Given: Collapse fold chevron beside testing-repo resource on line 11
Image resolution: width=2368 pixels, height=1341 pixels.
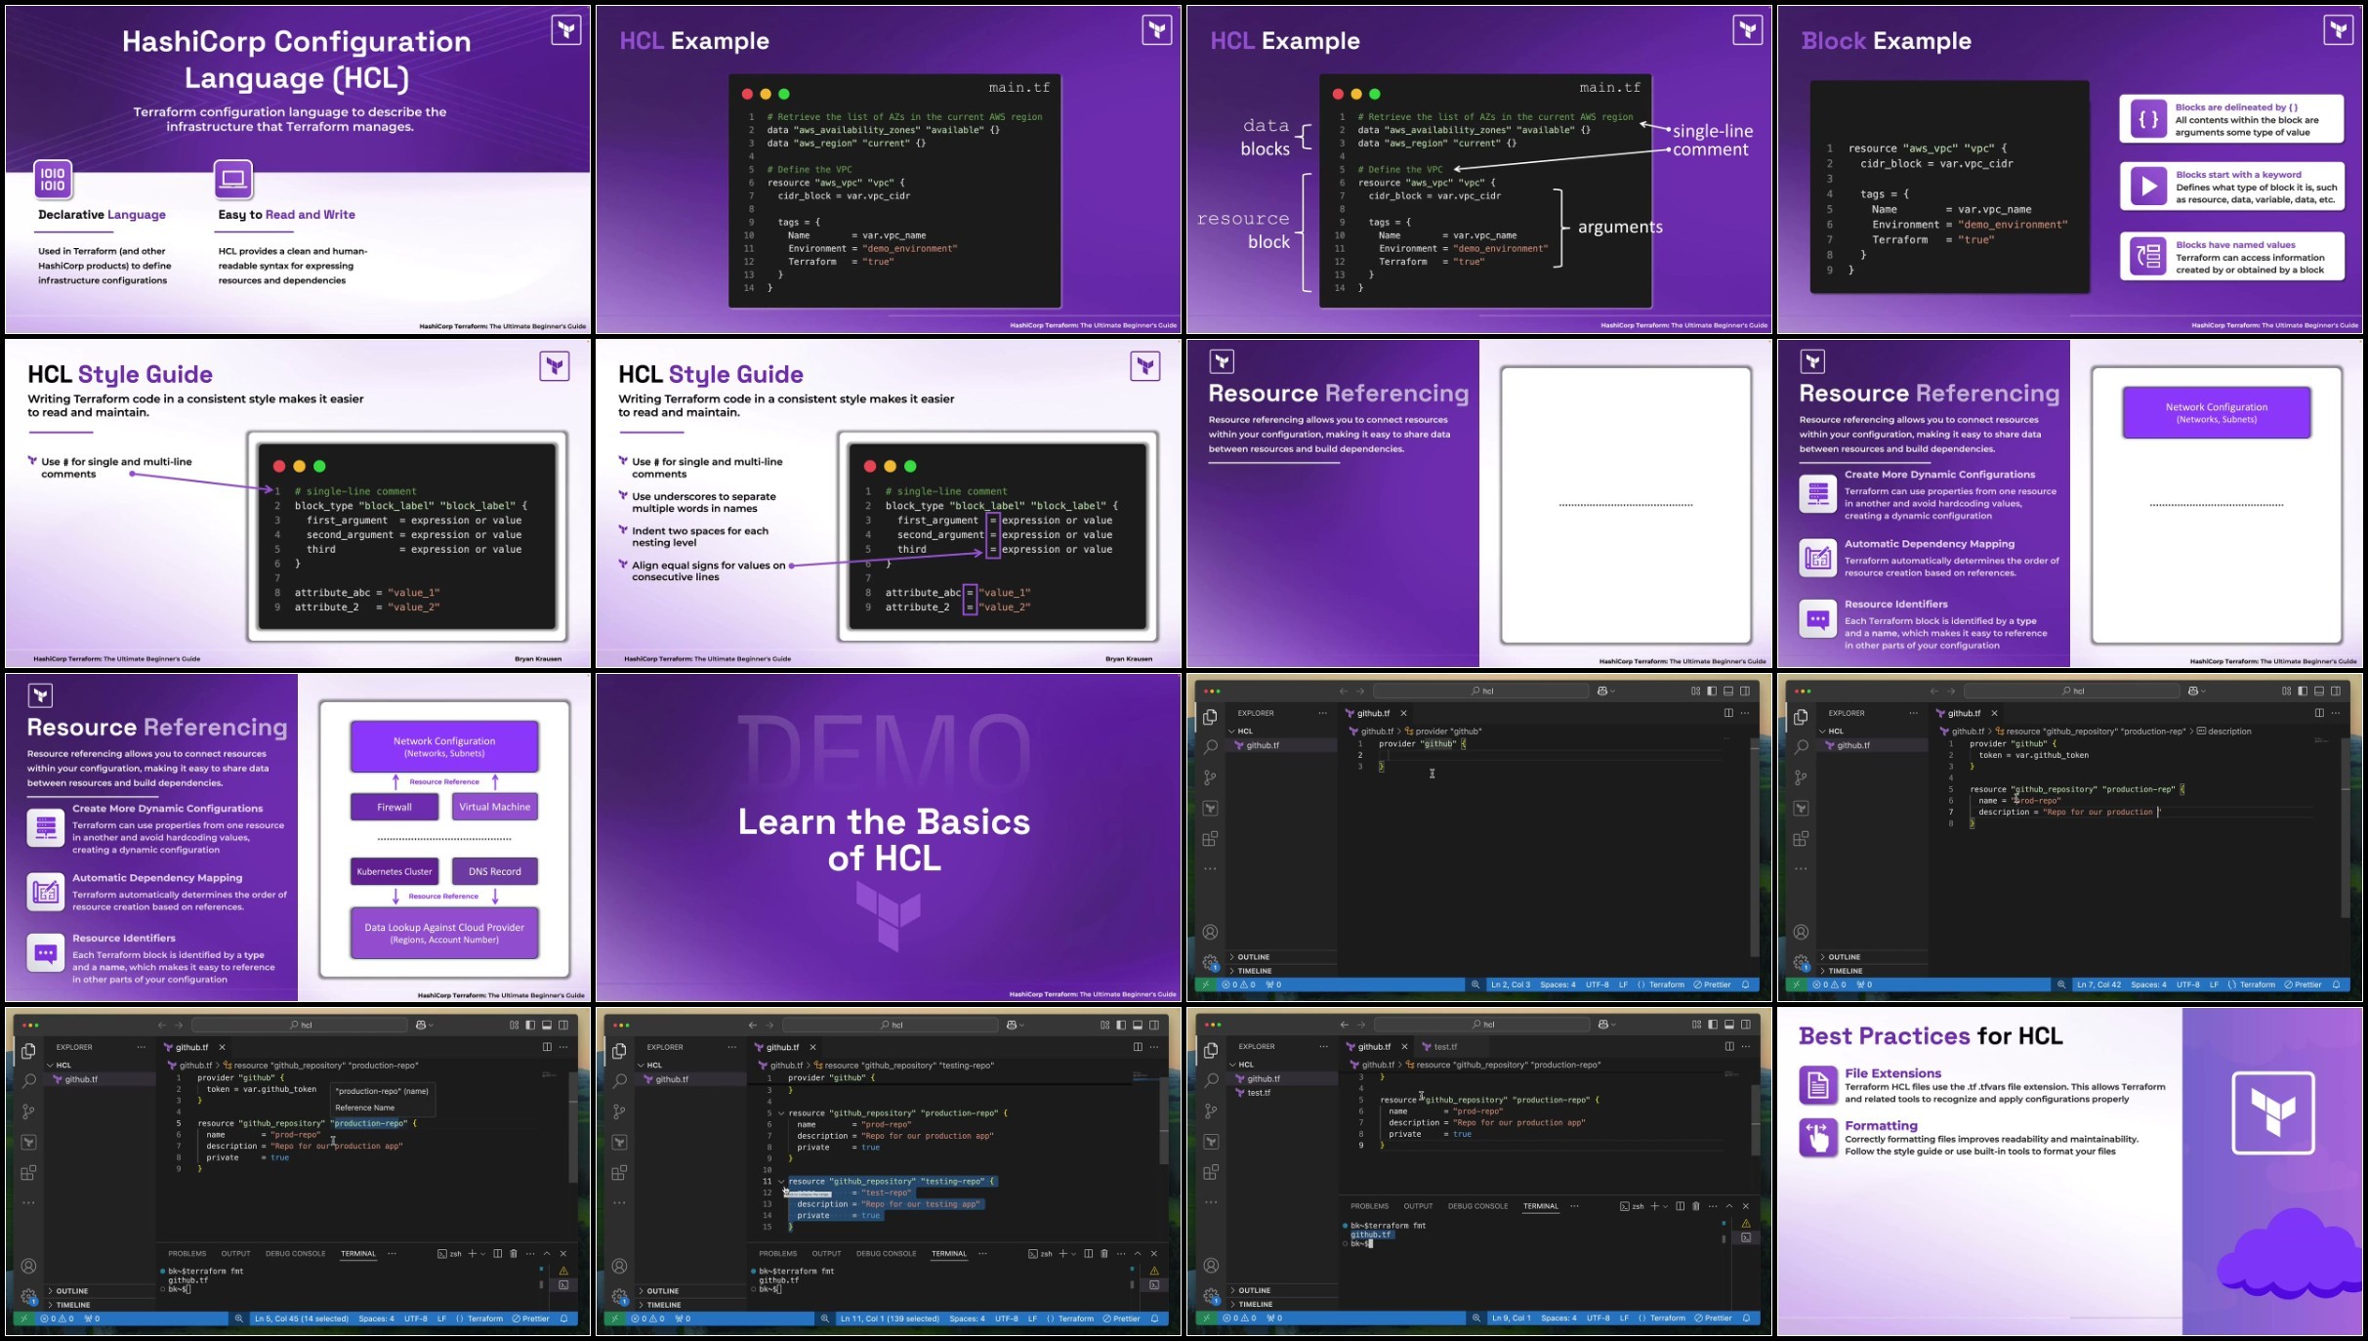Looking at the screenshot, I should pos(781,1182).
